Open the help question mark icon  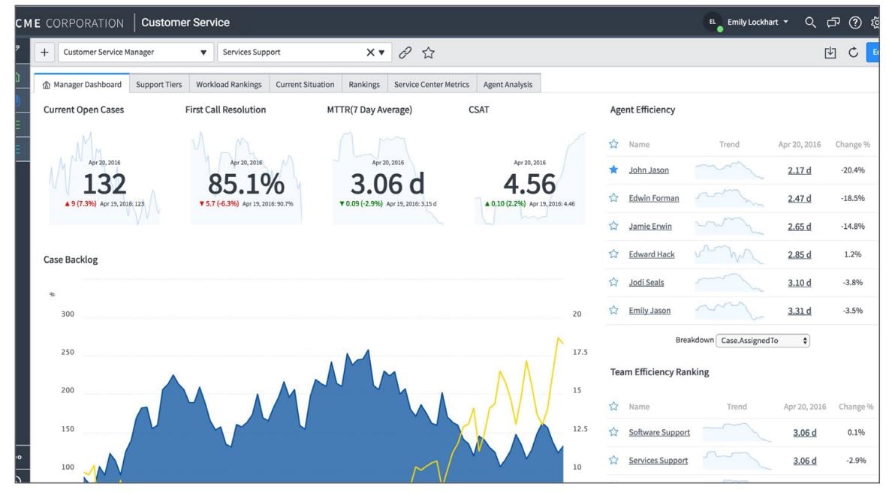coord(854,23)
